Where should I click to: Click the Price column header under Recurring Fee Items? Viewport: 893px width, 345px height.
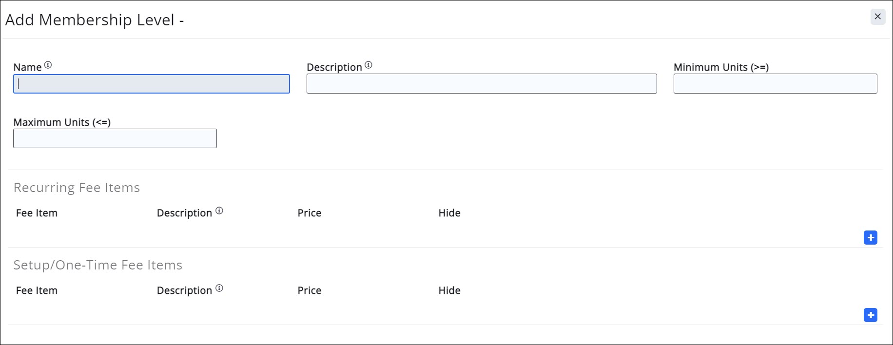[x=310, y=213]
